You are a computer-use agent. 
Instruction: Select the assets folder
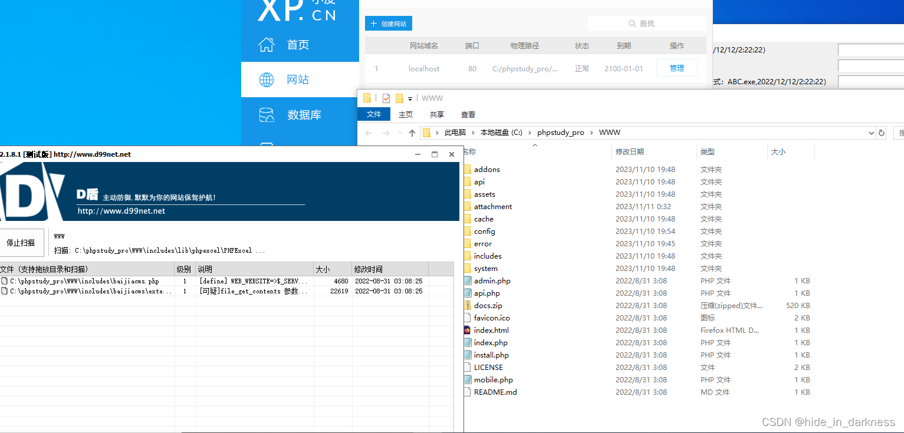[x=484, y=194]
